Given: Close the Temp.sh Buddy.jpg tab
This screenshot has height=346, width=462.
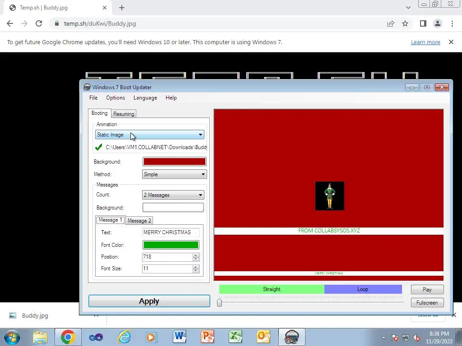Looking at the screenshot, I should [105, 8].
